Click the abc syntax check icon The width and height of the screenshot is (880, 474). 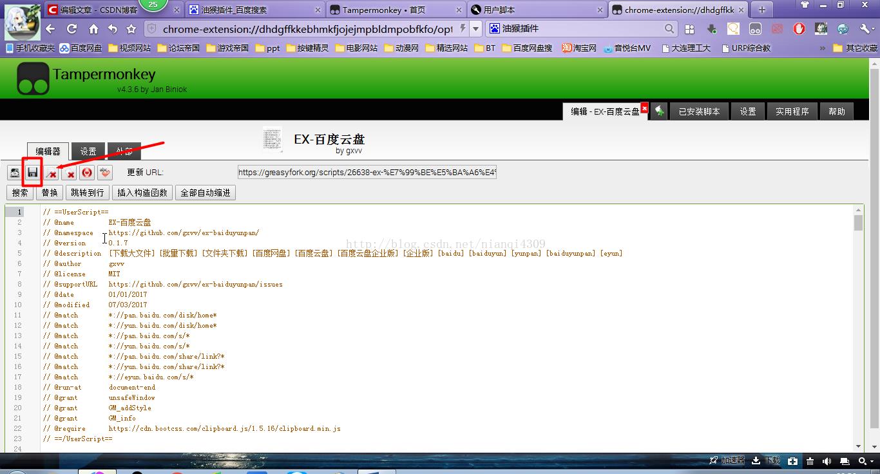point(105,173)
